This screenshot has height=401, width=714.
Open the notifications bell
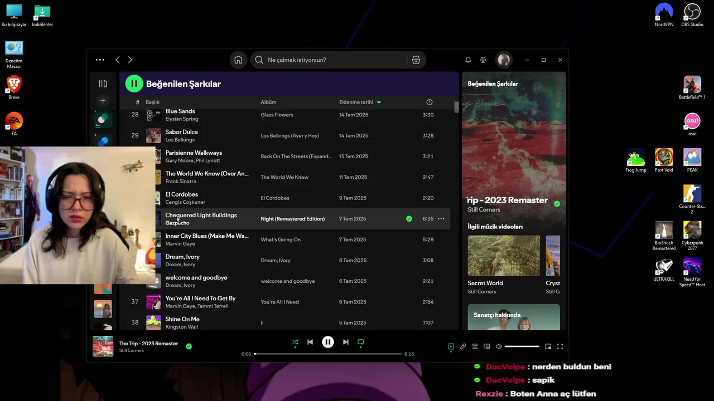coord(468,60)
